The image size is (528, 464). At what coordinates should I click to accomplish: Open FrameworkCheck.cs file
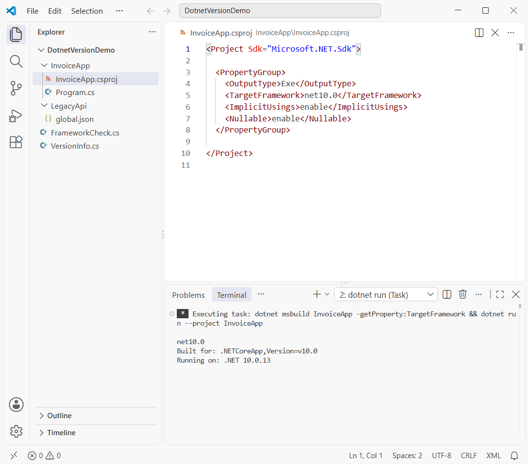pyautogui.click(x=95, y=133)
